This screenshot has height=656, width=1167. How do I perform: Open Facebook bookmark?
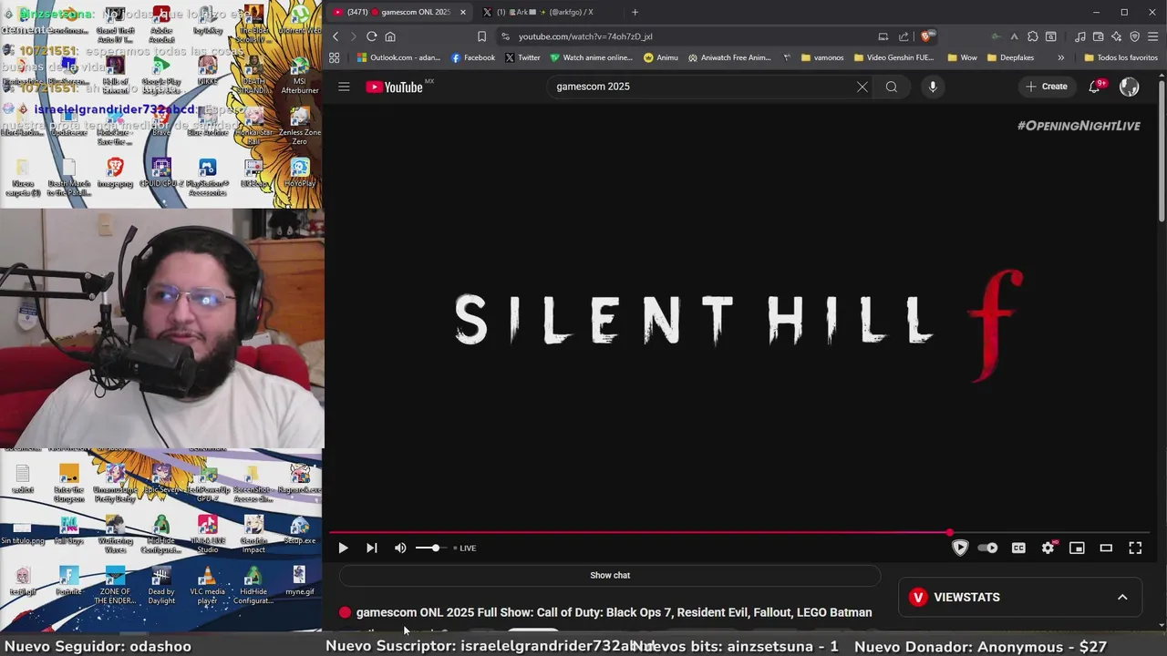[x=473, y=57]
